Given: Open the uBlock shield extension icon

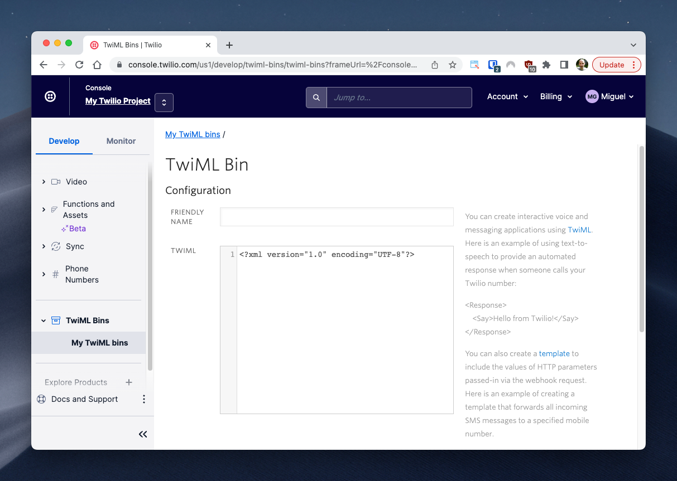Looking at the screenshot, I should [x=529, y=66].
